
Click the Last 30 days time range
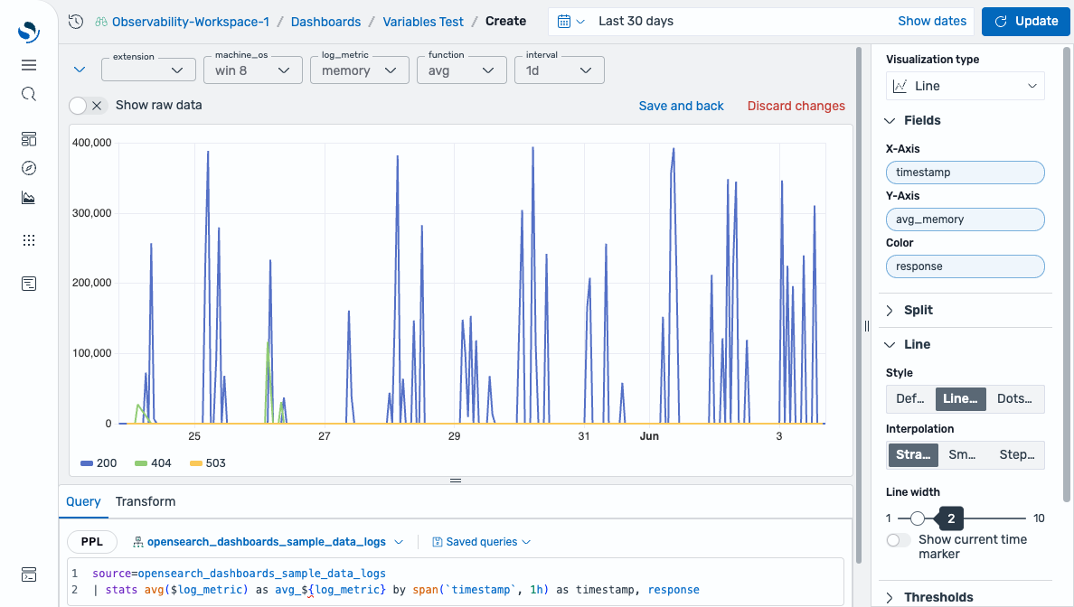pyautogui.click(x=636, y=21)
